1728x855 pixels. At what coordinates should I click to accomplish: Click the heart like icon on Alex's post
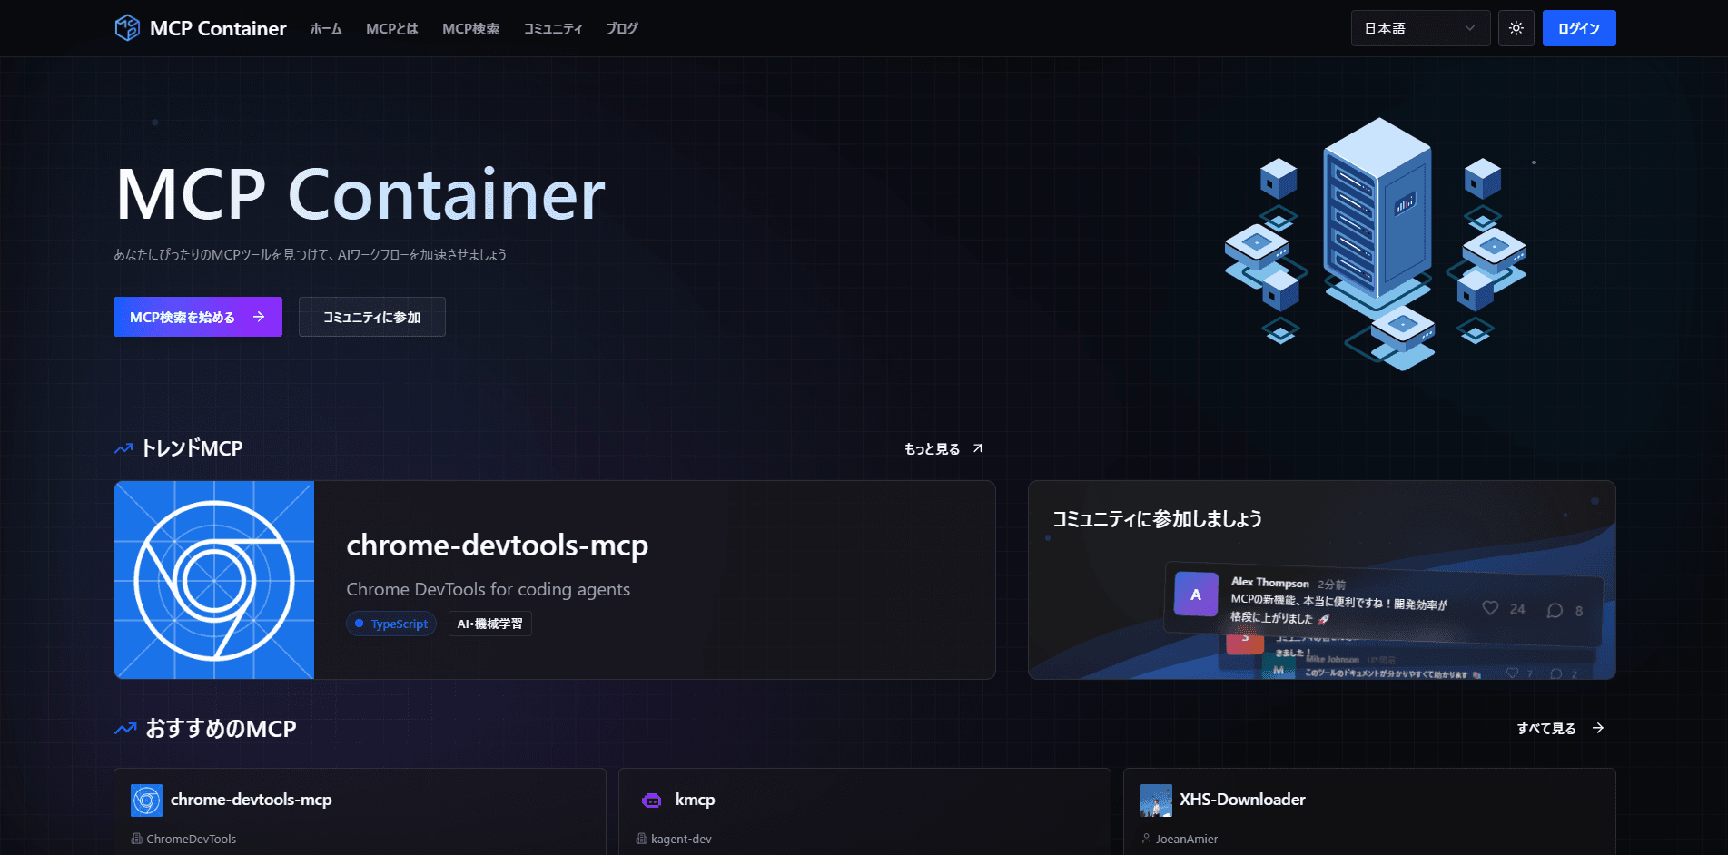coord(1490,608)
